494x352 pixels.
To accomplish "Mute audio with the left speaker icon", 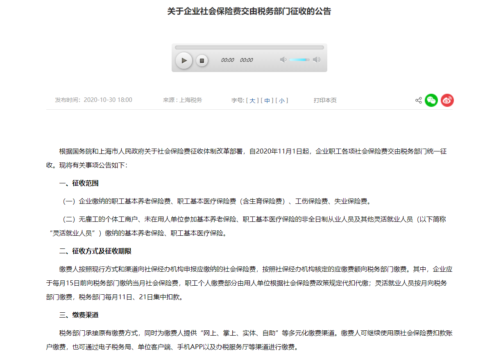I will [283, 60].
